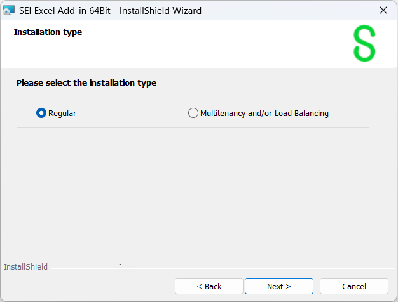Viewport: 398px width, 302px height.
Task: Proceed with the Next button
Action: (278, 286)
